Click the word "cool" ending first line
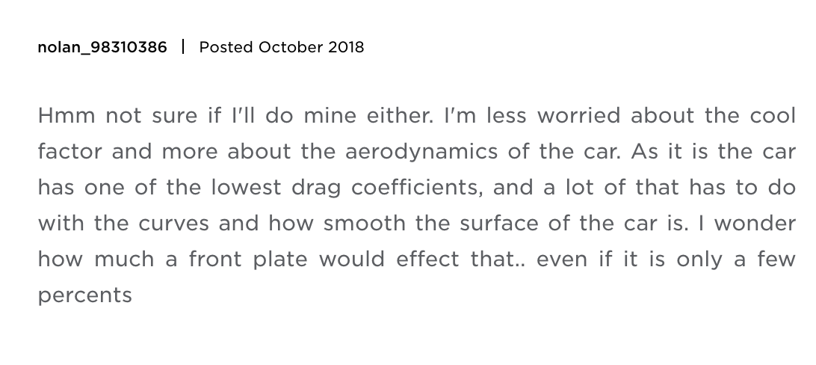This screenshot has width=816, height=365. 773,116
